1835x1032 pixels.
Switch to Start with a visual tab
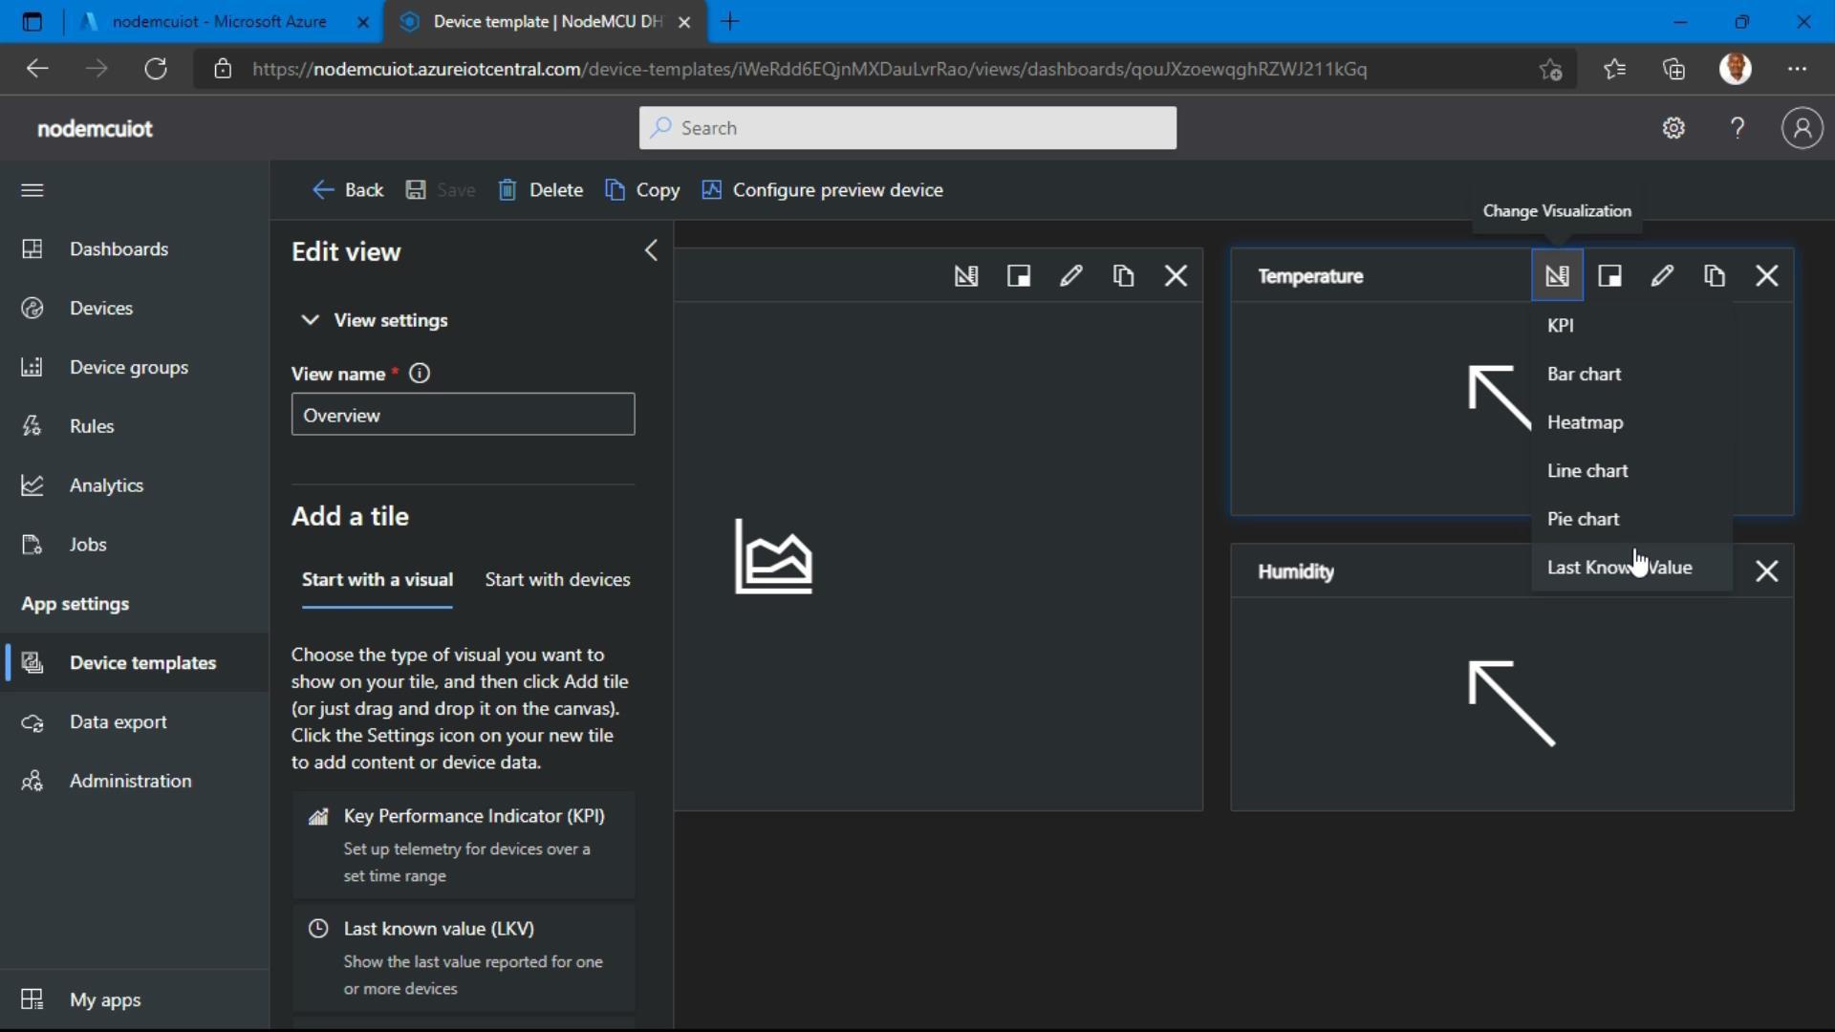coord(376,580)
